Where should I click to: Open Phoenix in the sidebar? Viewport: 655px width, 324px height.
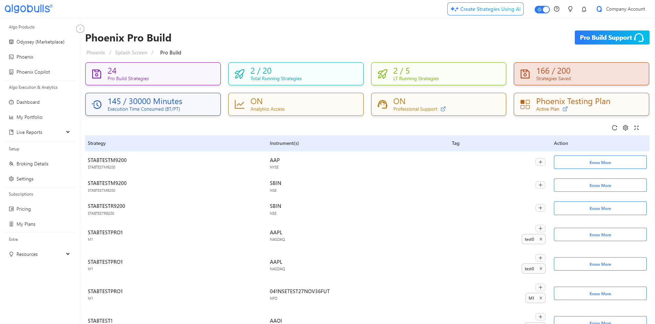click(21, 57)
